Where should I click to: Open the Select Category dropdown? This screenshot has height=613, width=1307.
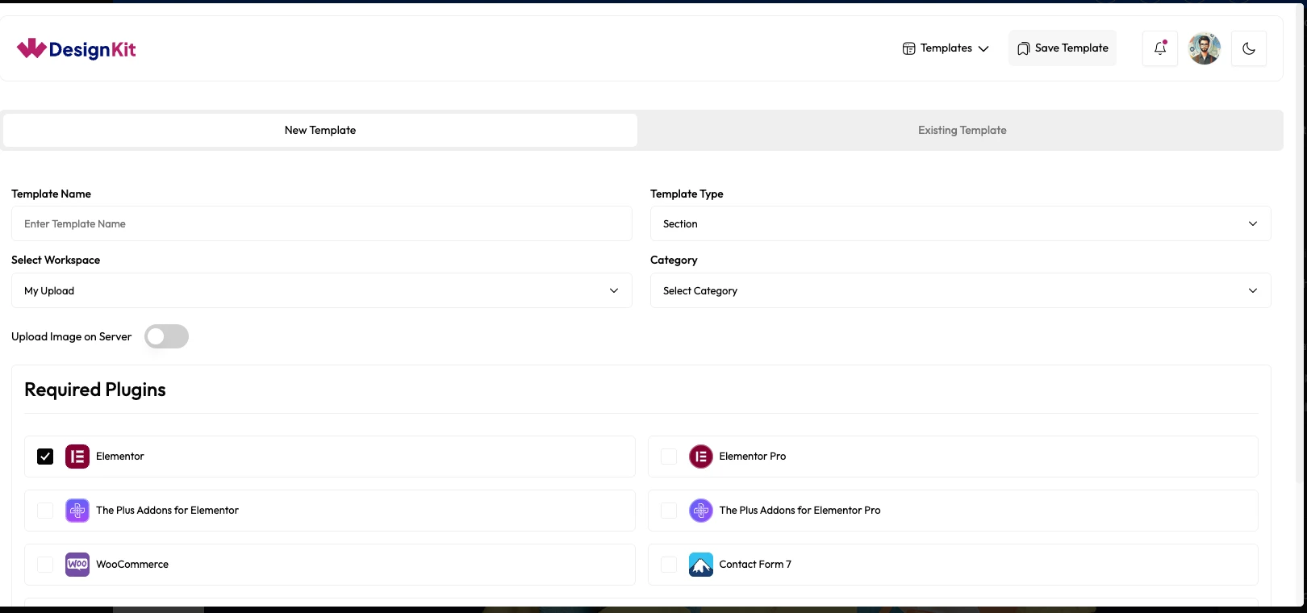tap(960, 290)
